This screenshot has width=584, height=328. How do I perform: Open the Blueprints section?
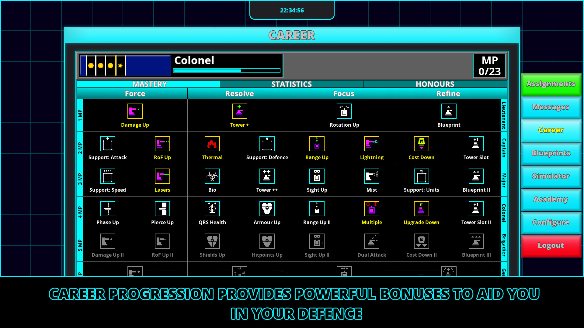point(551,153)
